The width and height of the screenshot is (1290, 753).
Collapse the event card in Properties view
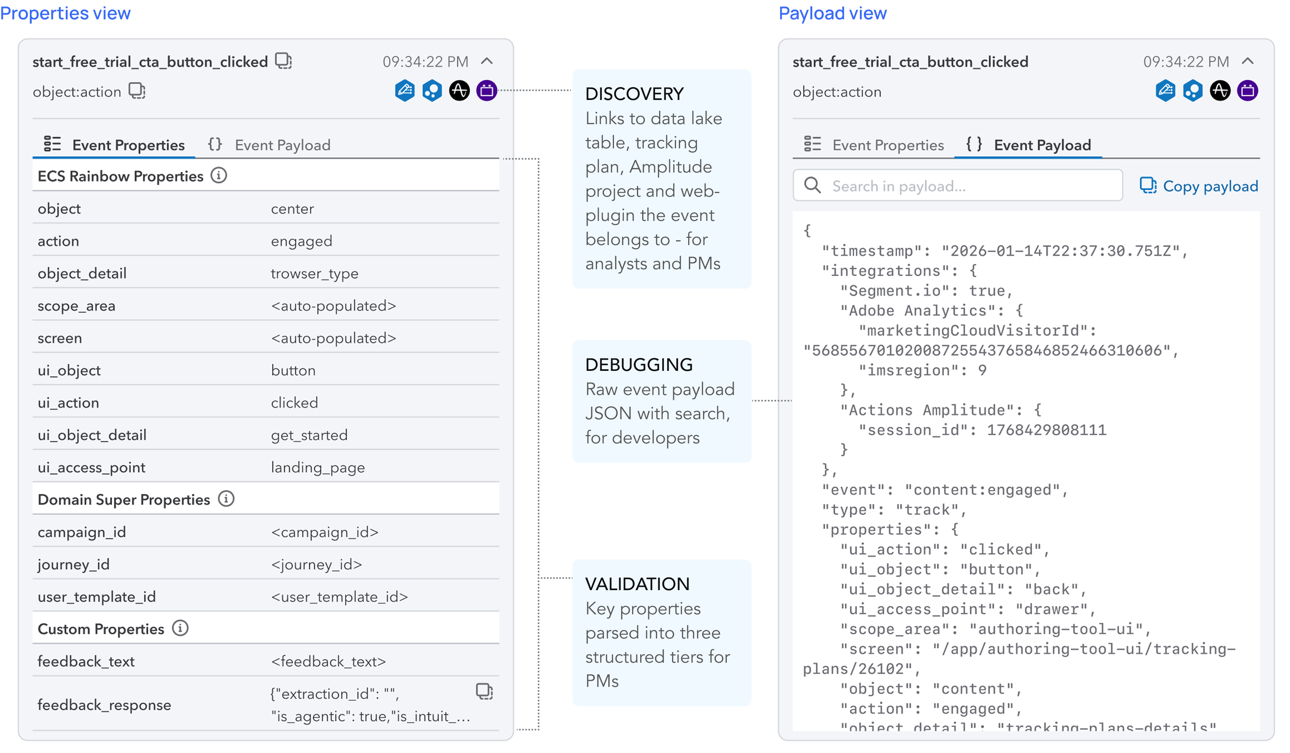(487, 61)
